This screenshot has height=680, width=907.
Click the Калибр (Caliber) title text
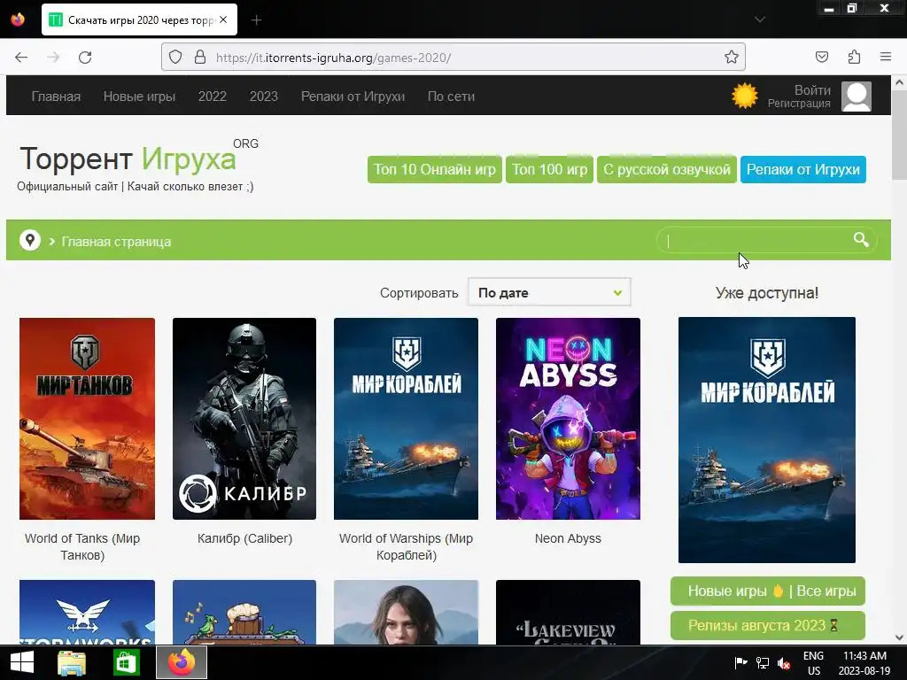[x=244, y=538]
